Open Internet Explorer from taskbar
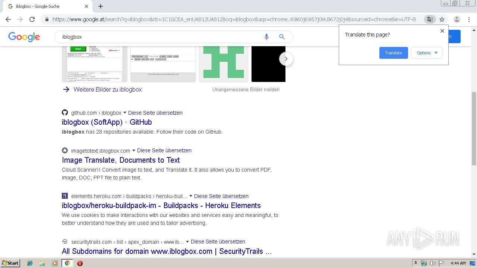The height and width of the screenshot is (268, 477). (x=30, y=263)
